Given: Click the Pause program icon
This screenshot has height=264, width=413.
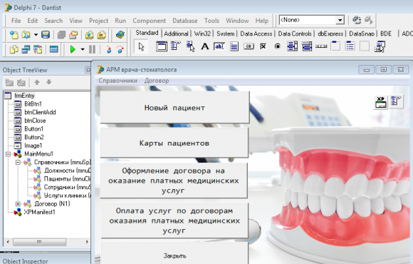Looking at the screenshot, I should [x=92, y=49].
